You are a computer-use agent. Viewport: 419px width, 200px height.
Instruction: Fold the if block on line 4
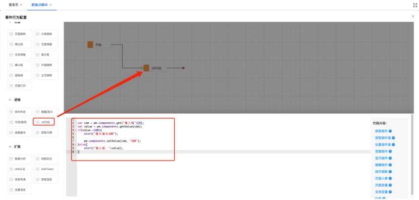(x=75, y=130)
